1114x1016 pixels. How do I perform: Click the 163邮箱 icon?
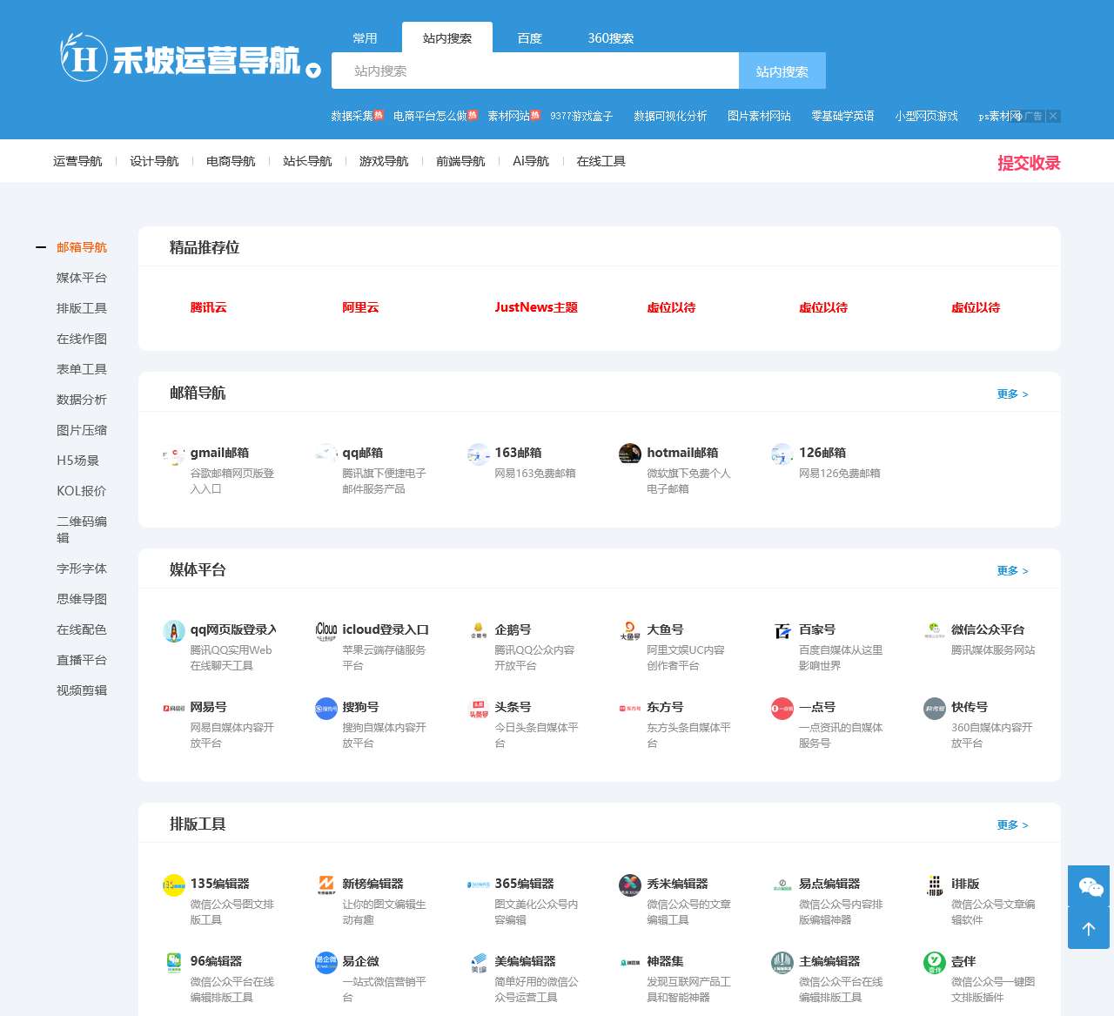click(479, 454)
